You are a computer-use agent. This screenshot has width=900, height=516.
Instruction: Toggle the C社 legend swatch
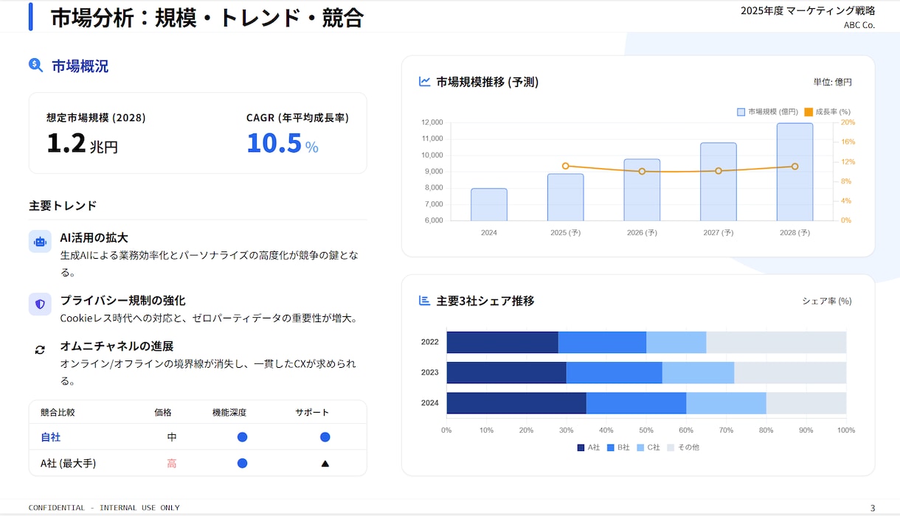coord(640,447)
